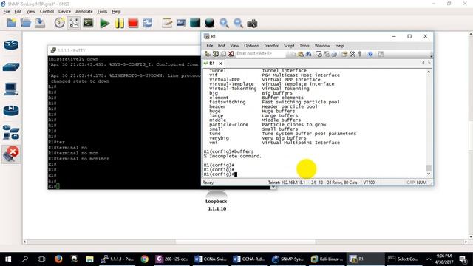Draw a rectangle with the square icon
Image resolution: width=473 pixels, height=266 pixels.
tap(195, 23)
